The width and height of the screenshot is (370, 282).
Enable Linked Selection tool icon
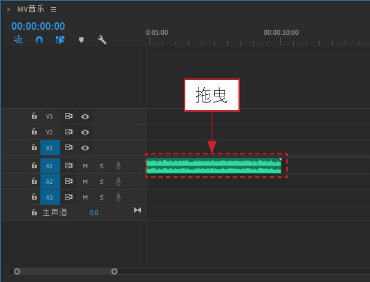coord(60,40)
